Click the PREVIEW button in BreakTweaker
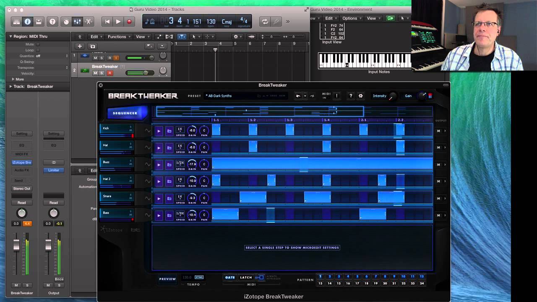This screenshot has width=537, height=302. tap(167, 279)
